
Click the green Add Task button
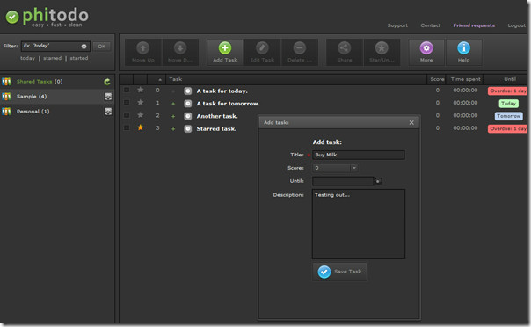225,52
